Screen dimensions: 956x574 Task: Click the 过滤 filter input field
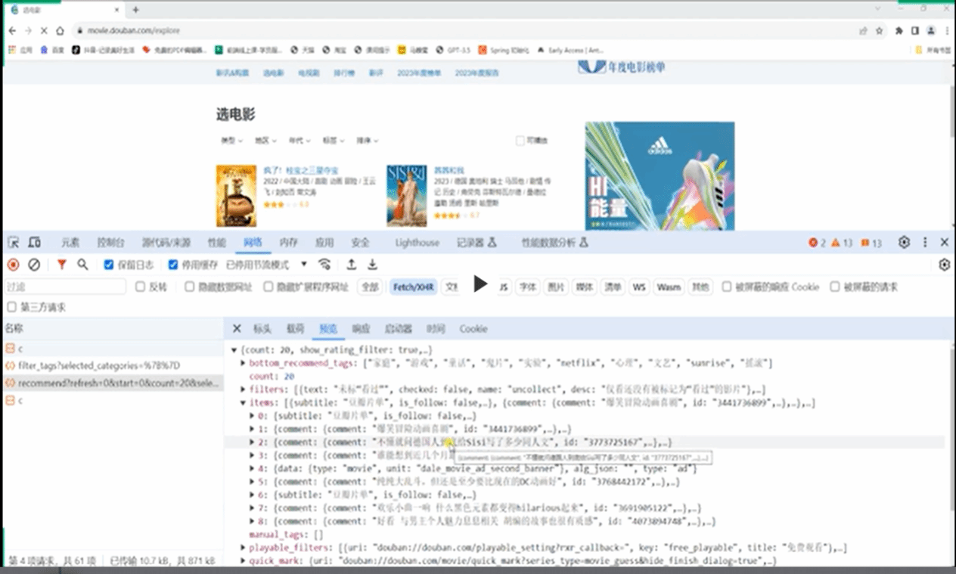64,287
